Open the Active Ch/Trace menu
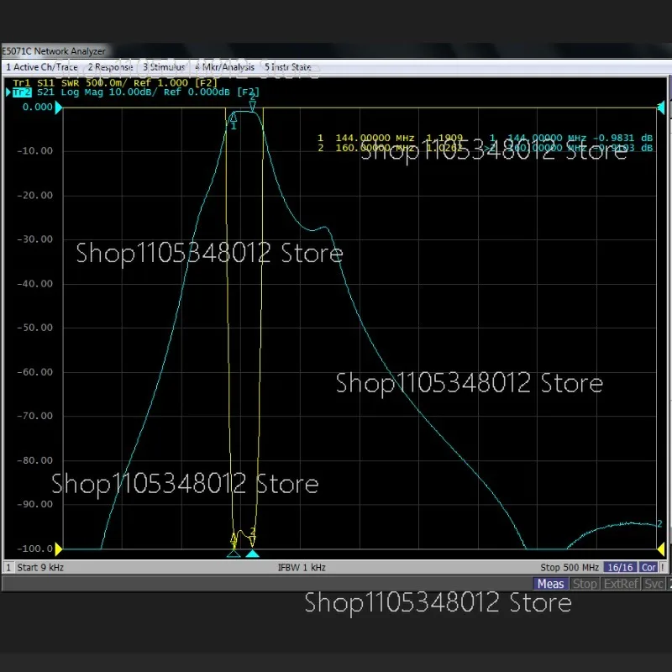This screenshot has width=672, height=672. [41, 67]
